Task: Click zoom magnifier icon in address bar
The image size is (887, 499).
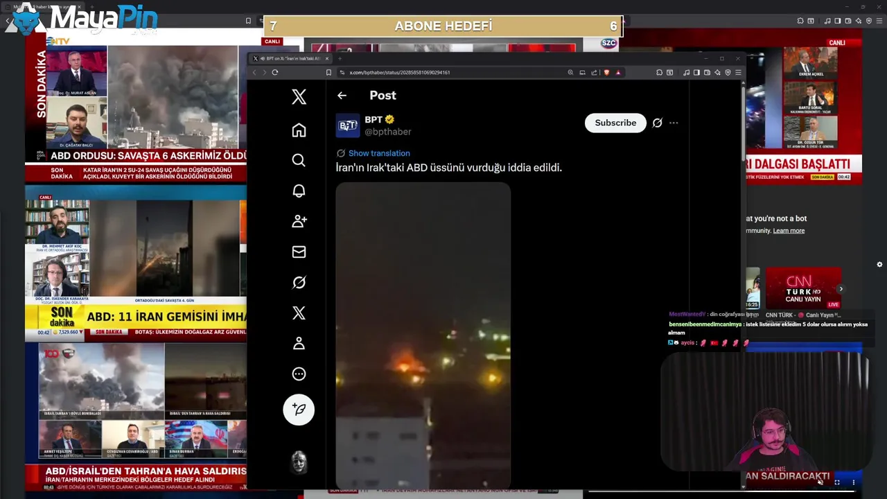Action: click(570, 72)
